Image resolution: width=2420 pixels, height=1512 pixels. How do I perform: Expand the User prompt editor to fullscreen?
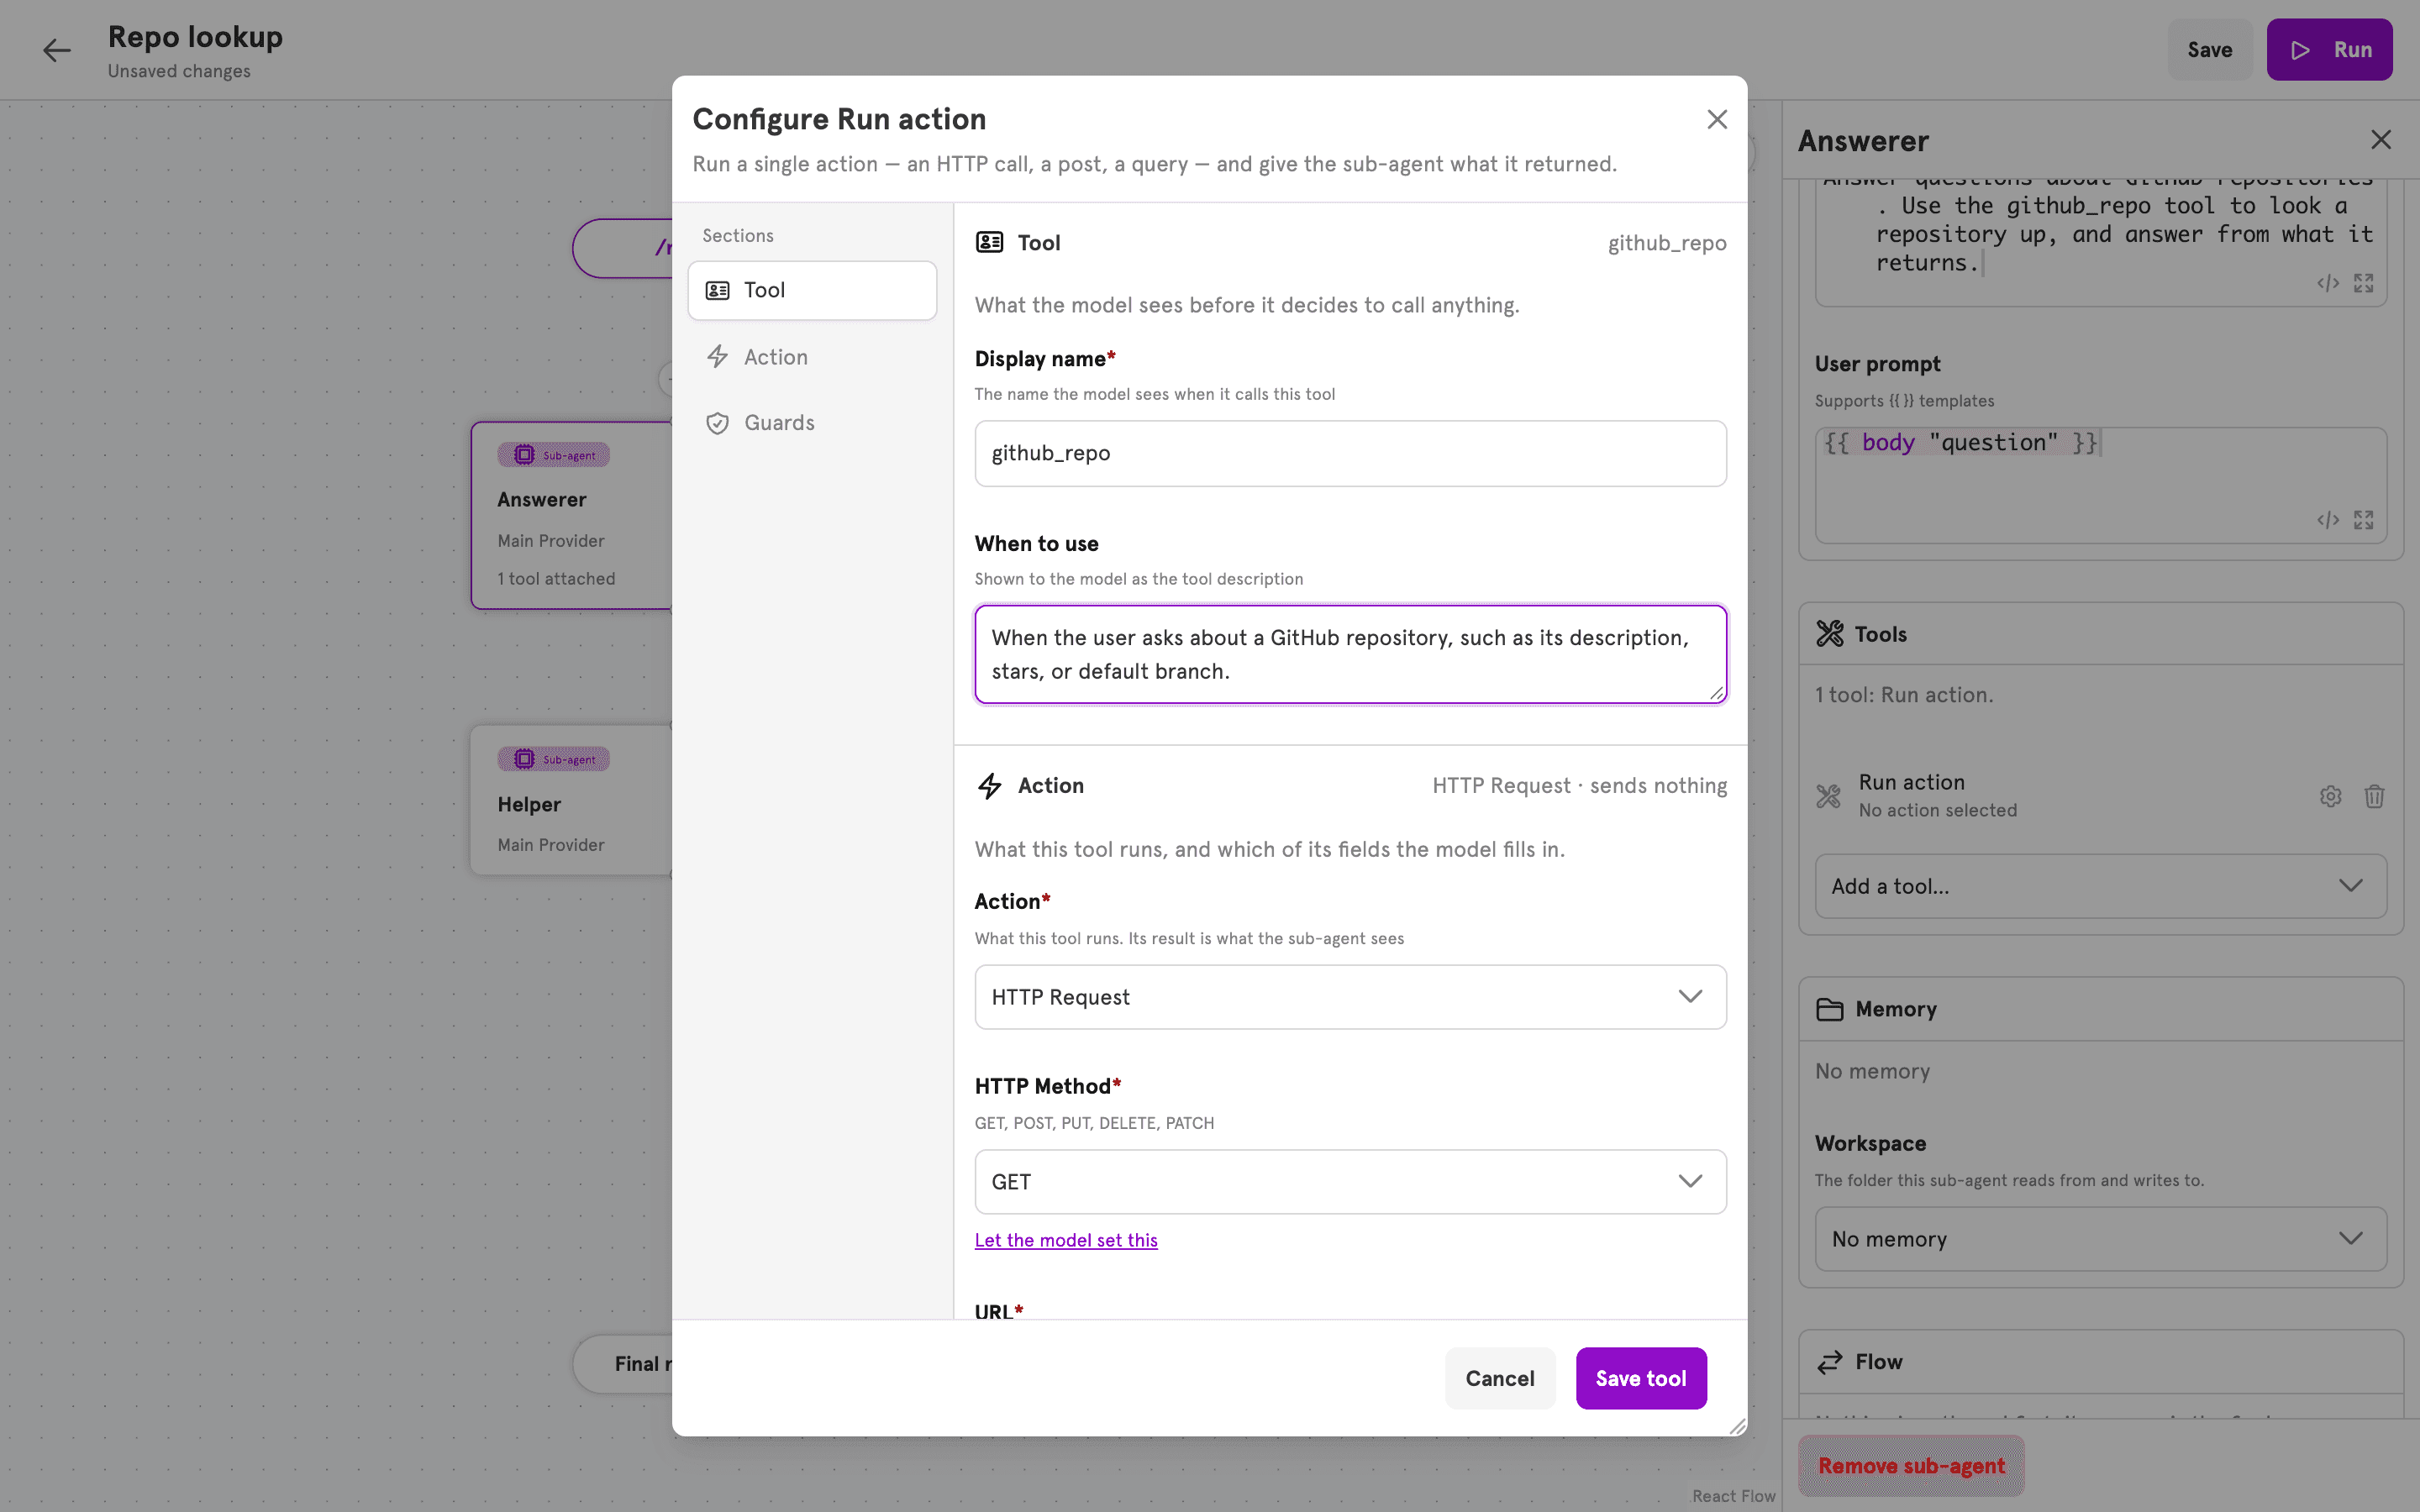[x=2363, y=520]
